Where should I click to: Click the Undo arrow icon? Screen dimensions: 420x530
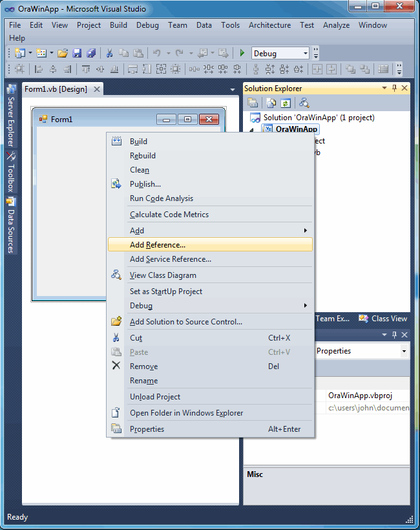coord(157,53)
